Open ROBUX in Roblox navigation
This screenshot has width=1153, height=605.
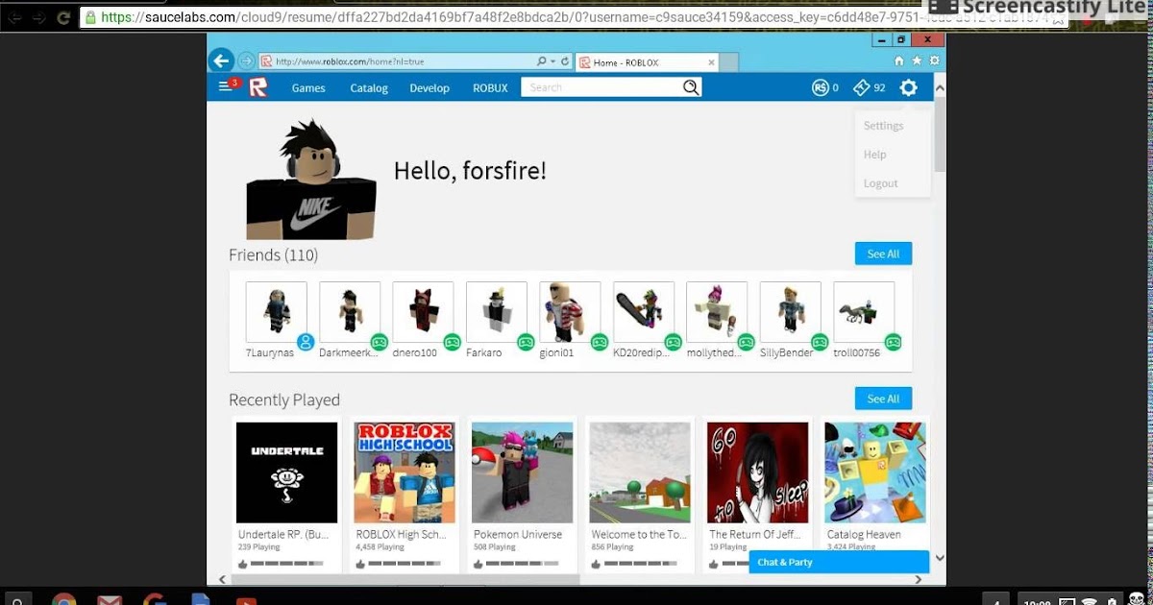click(490, 88)
